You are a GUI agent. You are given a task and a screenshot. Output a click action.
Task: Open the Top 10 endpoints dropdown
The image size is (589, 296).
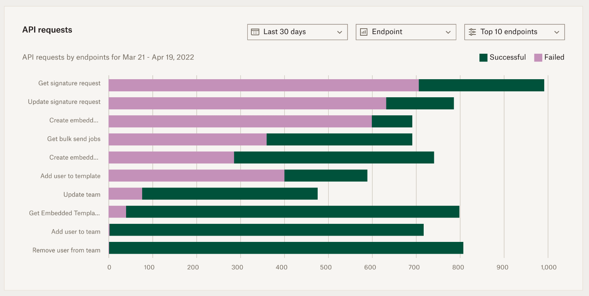[x=514, y=32]
